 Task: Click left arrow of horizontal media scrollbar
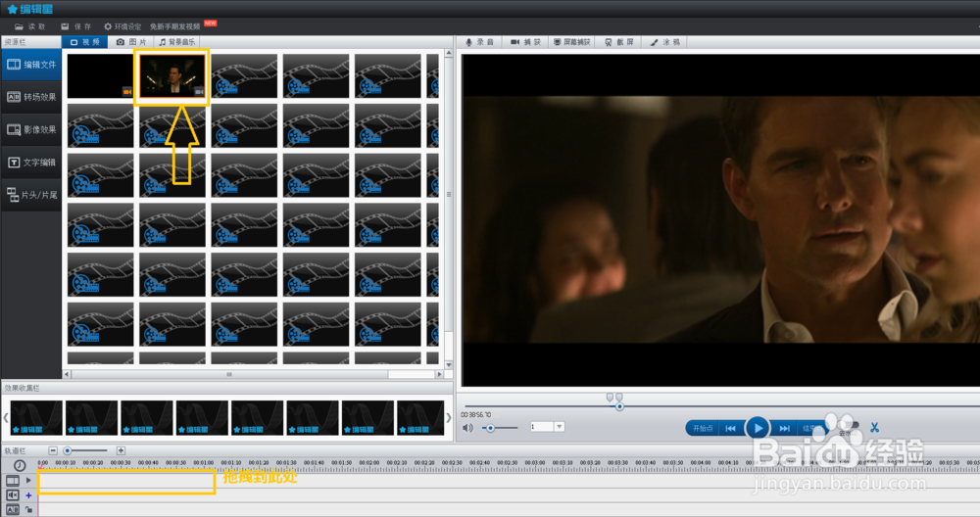point(67,374)
